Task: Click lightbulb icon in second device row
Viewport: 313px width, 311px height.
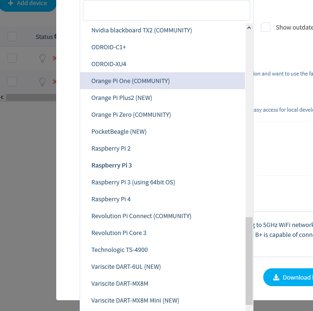Action: tap(42, 82)
